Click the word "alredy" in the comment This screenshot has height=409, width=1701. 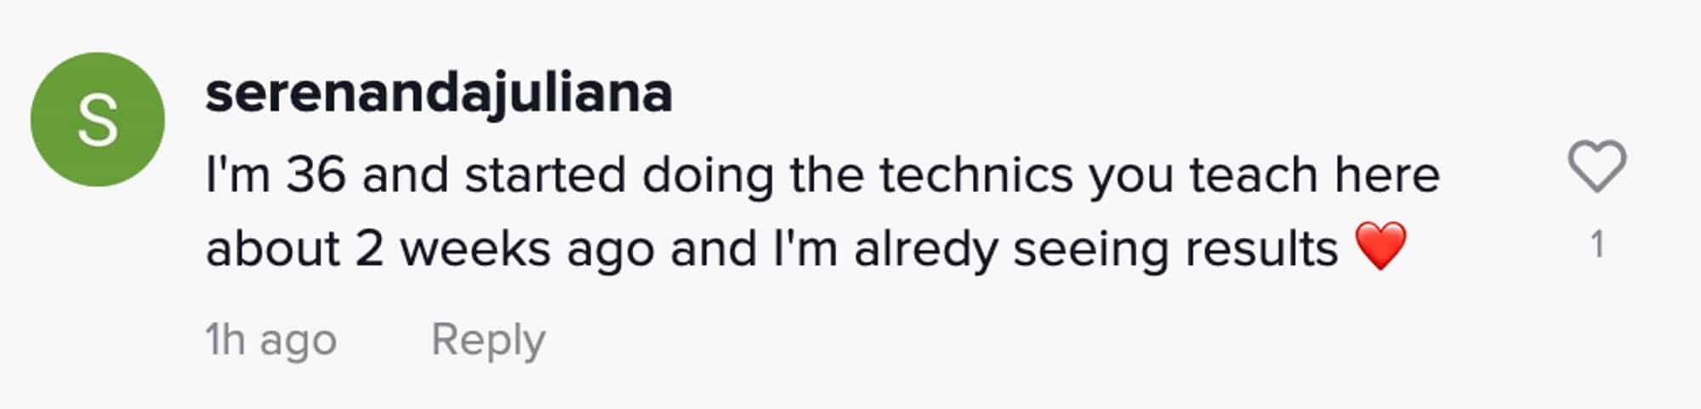(x=925, y=250)
